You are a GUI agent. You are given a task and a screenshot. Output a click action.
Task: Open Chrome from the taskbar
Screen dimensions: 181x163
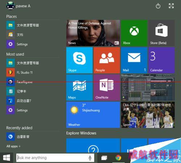(x=118, y=158)
